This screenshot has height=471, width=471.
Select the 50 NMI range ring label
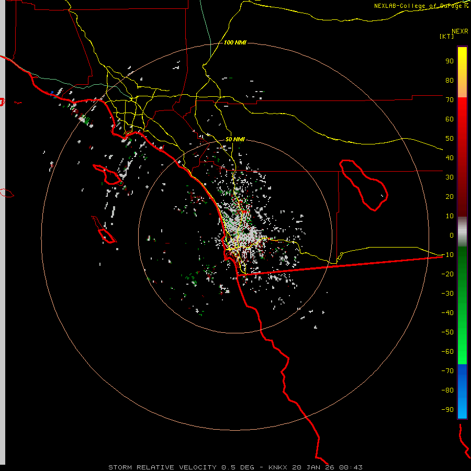click(x=235, y=139)
